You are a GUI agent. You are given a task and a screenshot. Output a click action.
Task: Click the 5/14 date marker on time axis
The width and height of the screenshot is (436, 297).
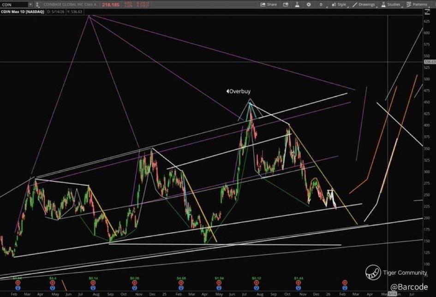(392, 294)
